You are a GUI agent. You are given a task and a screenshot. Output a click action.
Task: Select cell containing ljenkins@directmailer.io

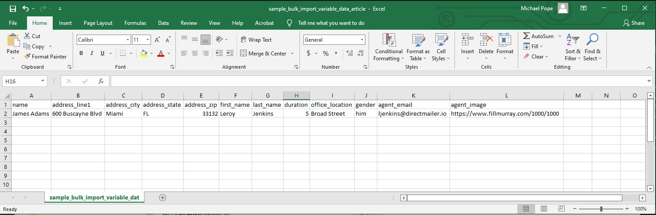click(x=413, y=113)
